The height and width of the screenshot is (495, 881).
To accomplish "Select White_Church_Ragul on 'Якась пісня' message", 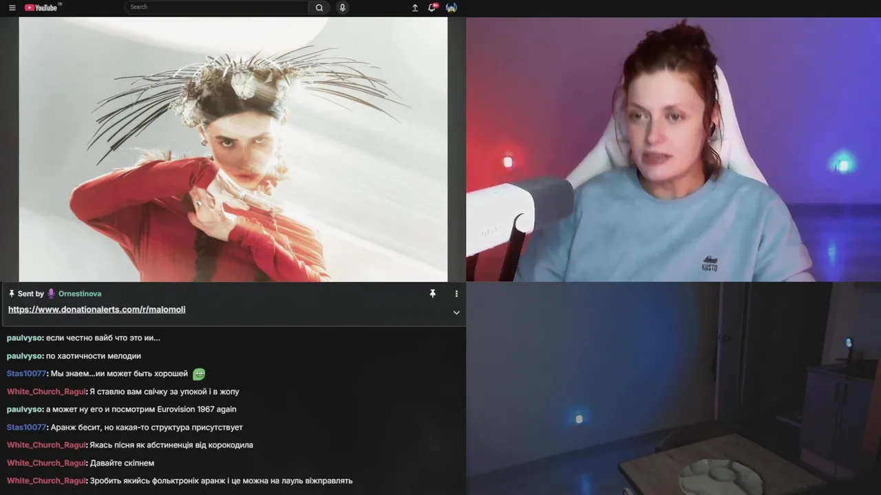I will [46, 445].
